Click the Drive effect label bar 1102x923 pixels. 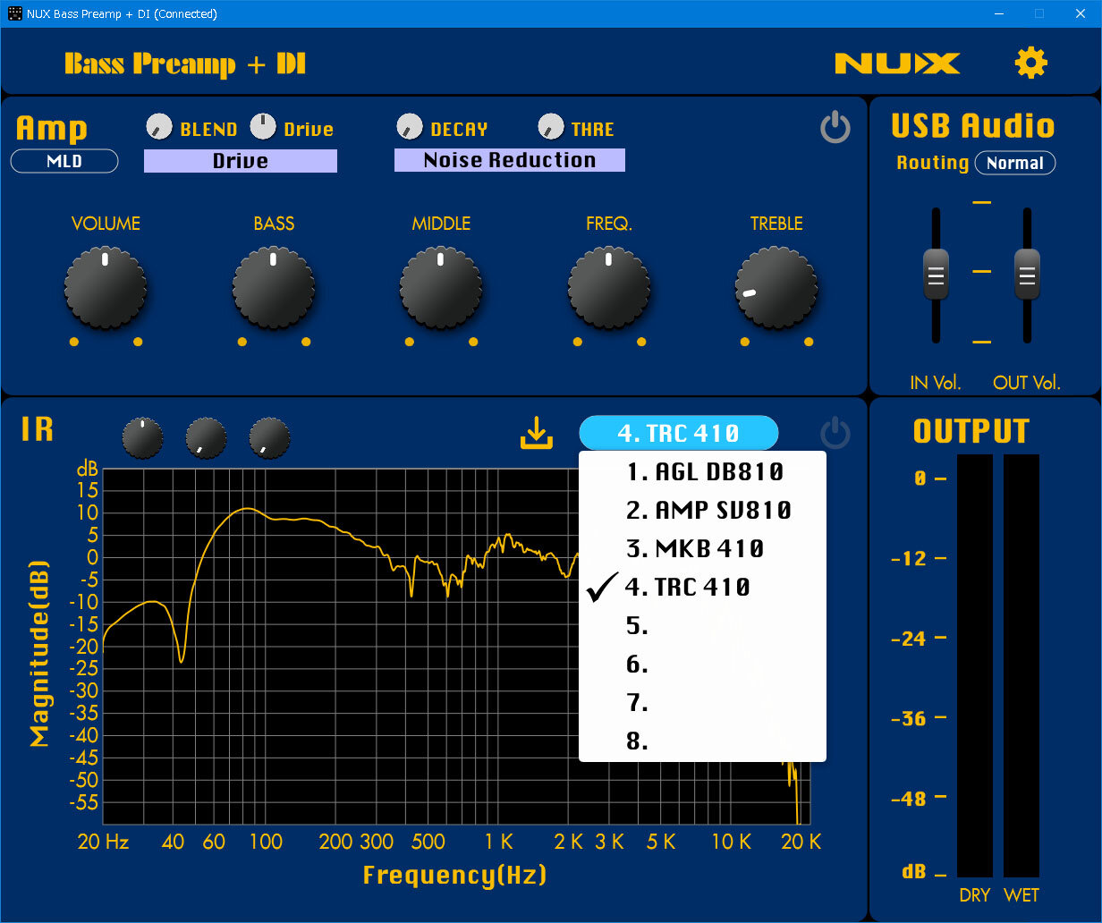241,161
